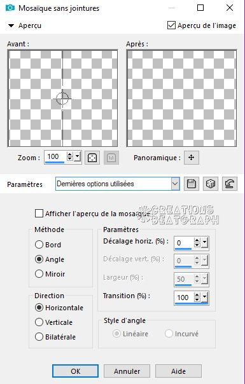Select the Bord method radio button
This screenshot has height=384, width=245.
click(x=39, y=244)
